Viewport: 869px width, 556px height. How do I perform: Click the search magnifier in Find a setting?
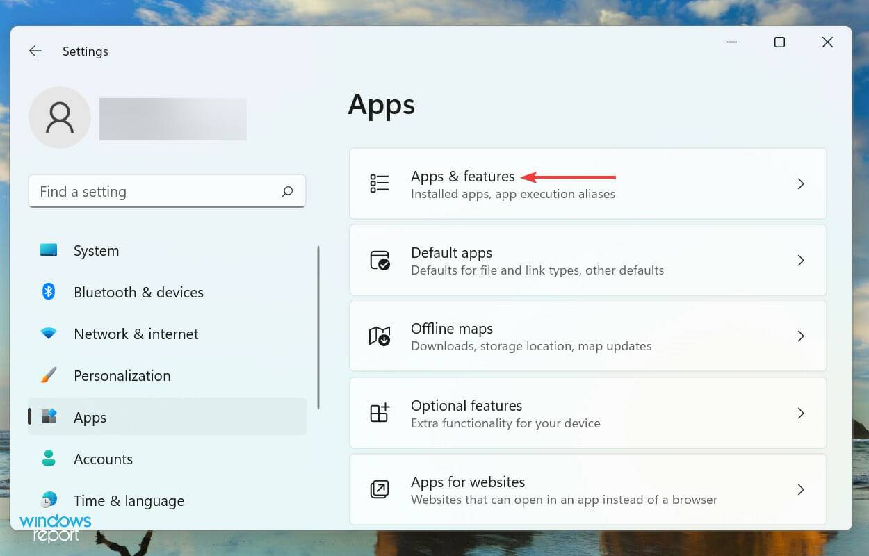(x=287, y=191)
